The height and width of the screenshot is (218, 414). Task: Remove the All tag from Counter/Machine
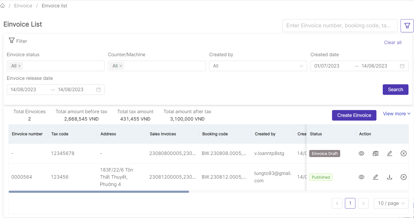[121, 66]
